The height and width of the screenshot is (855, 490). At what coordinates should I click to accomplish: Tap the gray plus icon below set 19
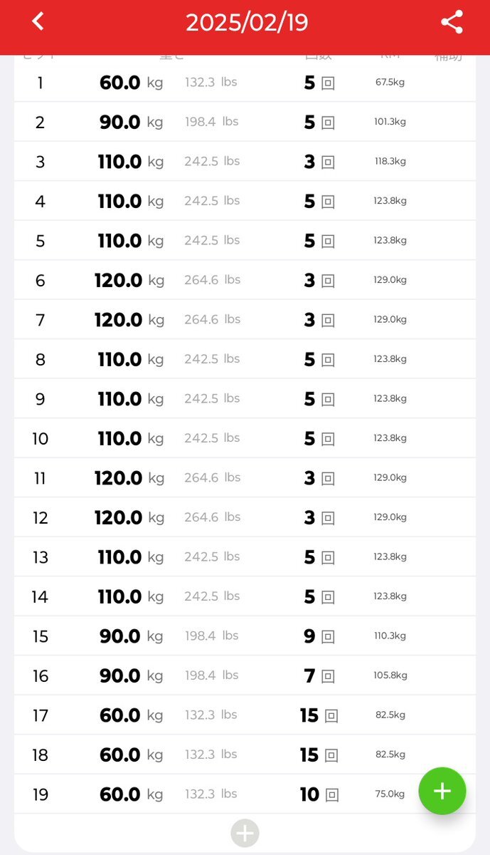[x=245, y=833]
